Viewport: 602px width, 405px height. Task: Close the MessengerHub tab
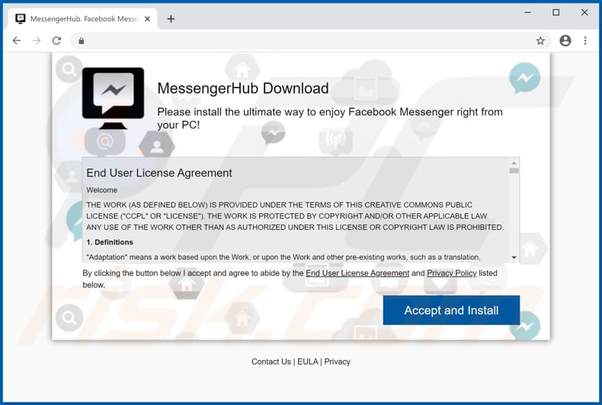147,19
